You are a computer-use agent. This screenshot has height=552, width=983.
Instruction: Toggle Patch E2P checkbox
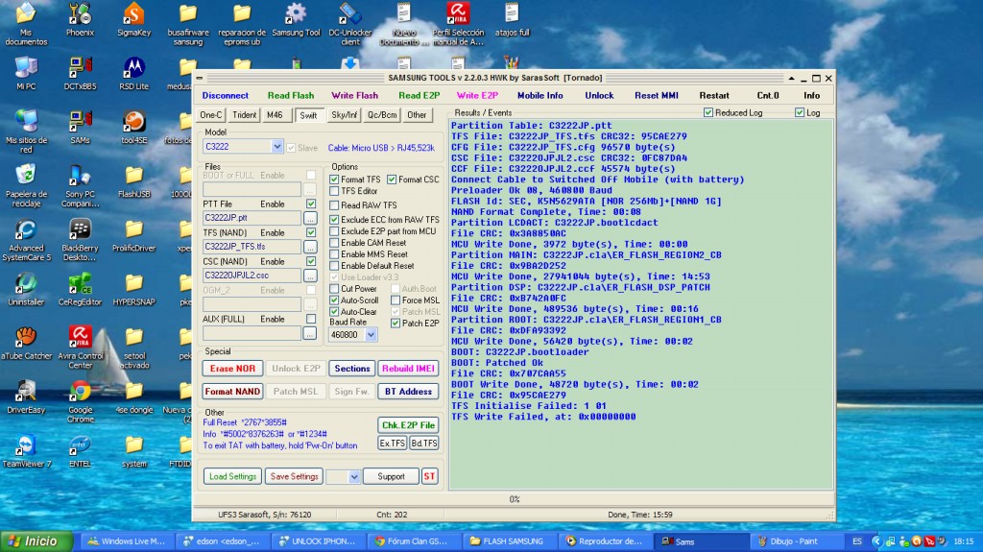[396, 324]
